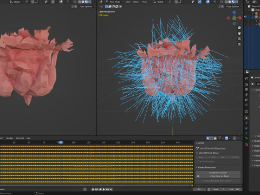This screenshot has height=195, width=260.
Task: Click the Start frame field in the timeline footer
Action: [219, 190]
